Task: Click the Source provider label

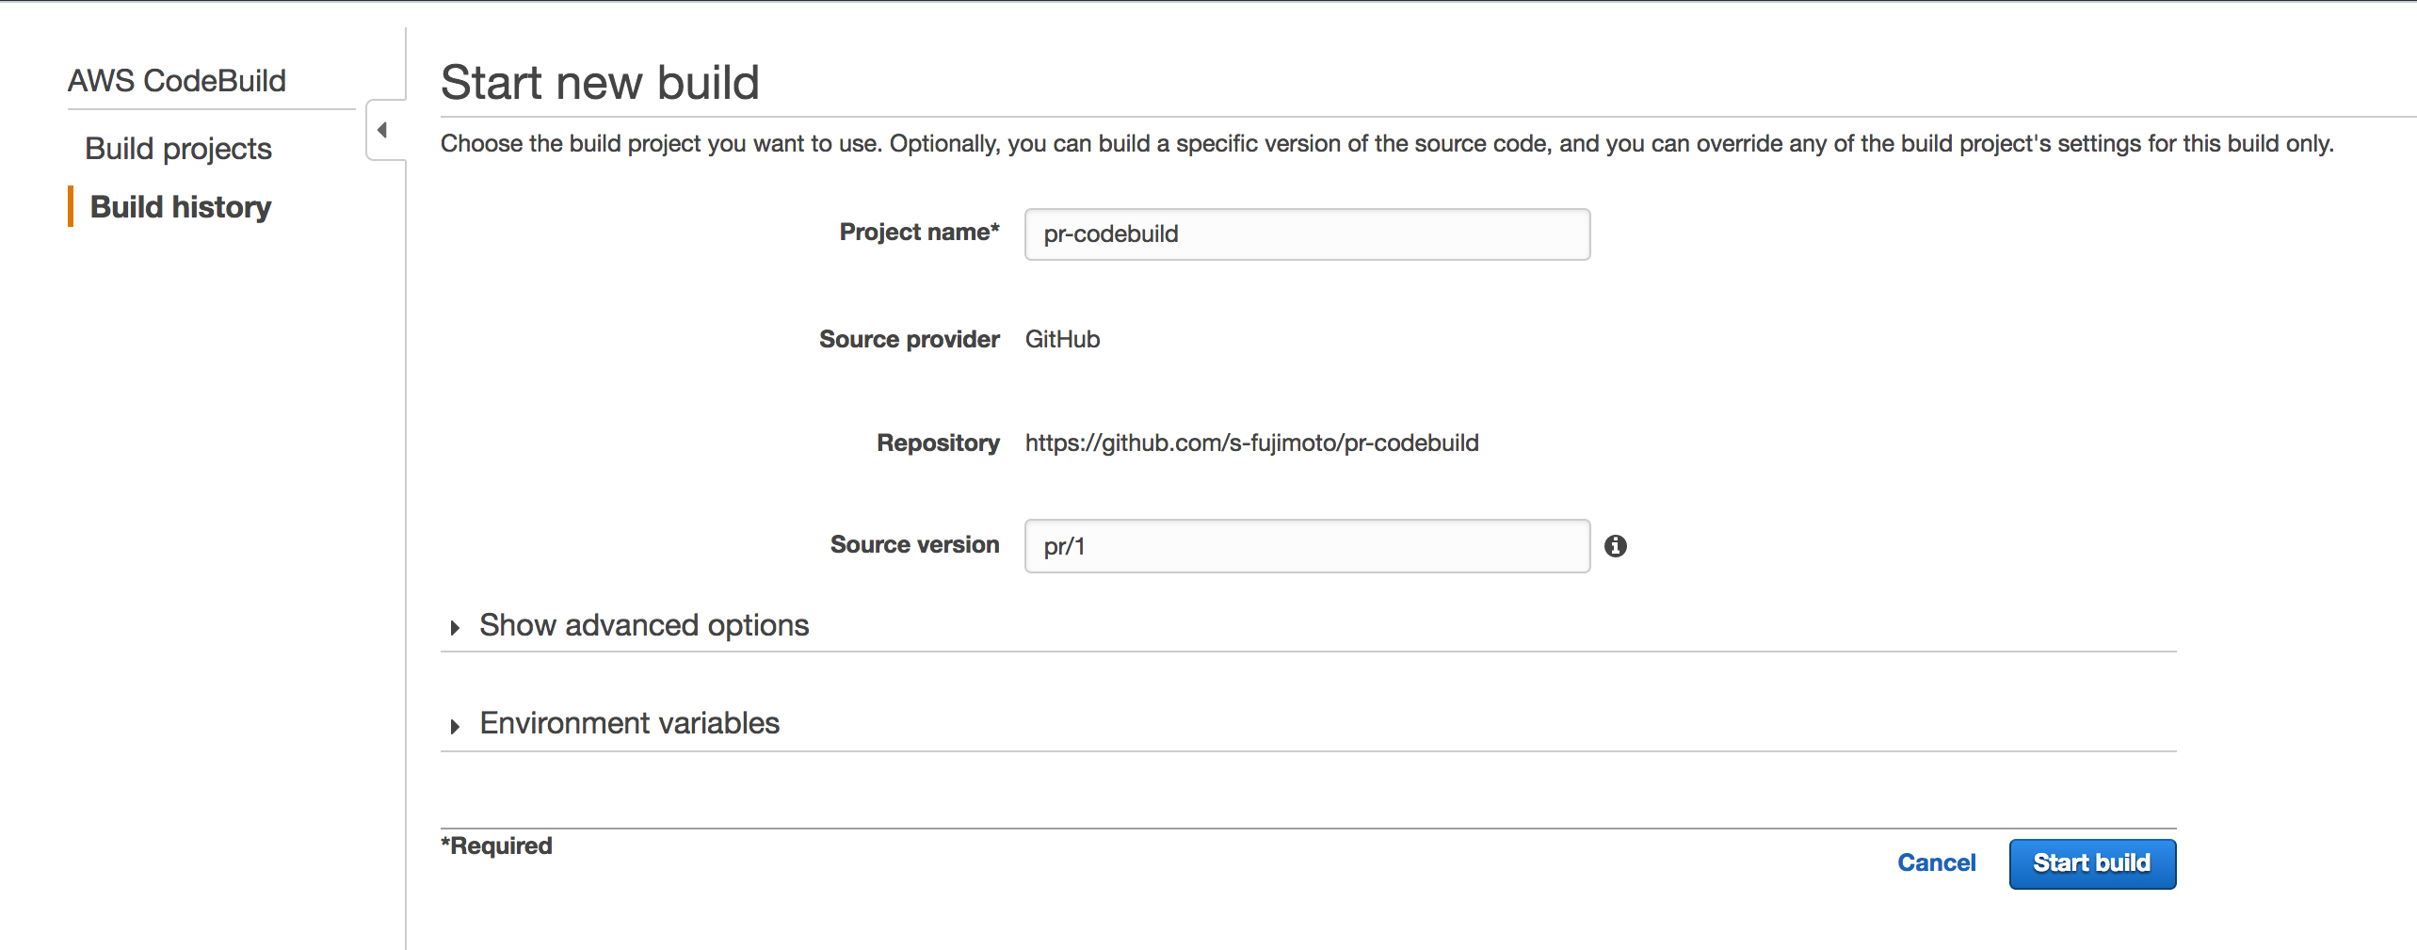Action: click(x=909, y=340)
